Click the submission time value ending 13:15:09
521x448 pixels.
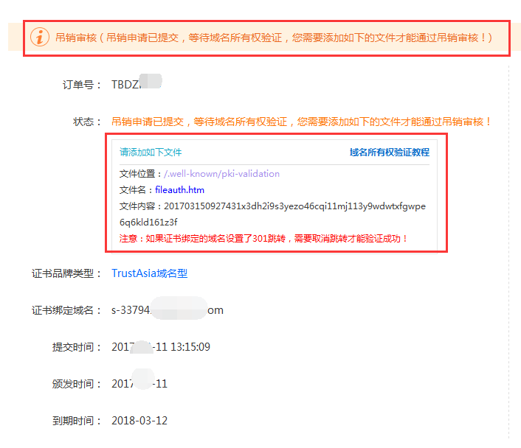(160, 347)
